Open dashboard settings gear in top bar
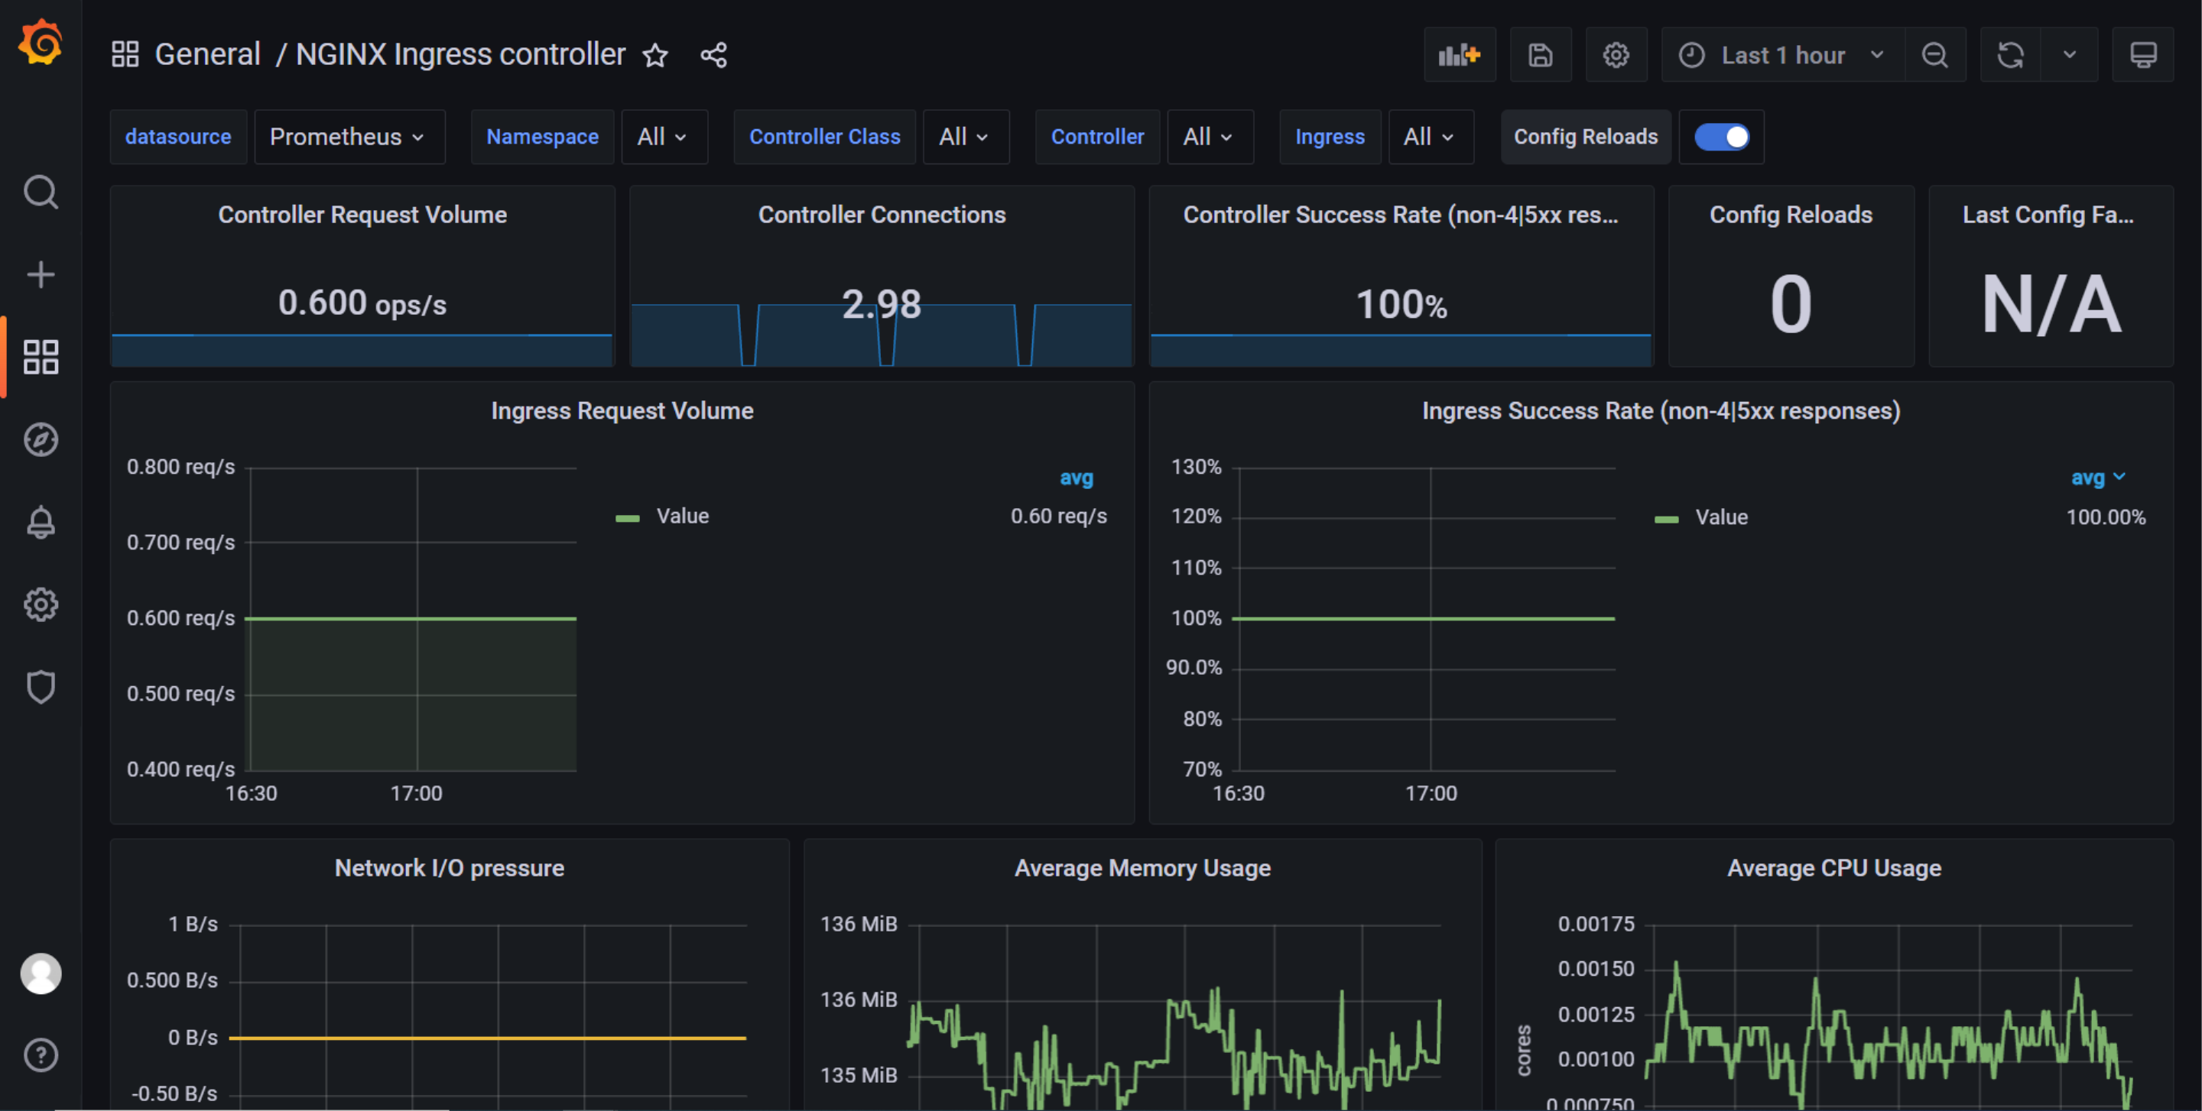 point(1616,56)
